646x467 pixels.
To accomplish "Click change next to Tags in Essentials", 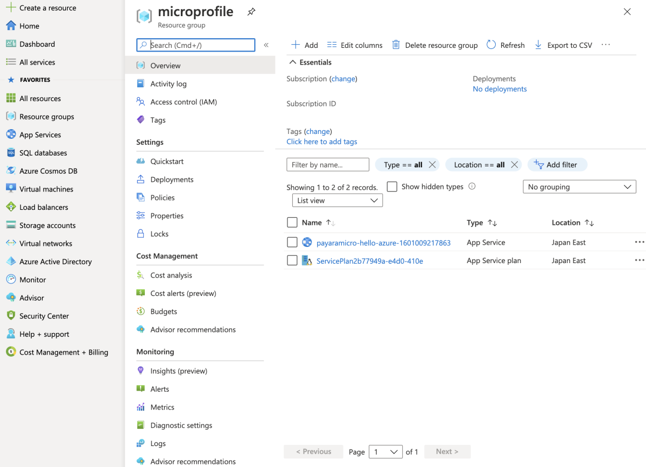I will 318,131.
